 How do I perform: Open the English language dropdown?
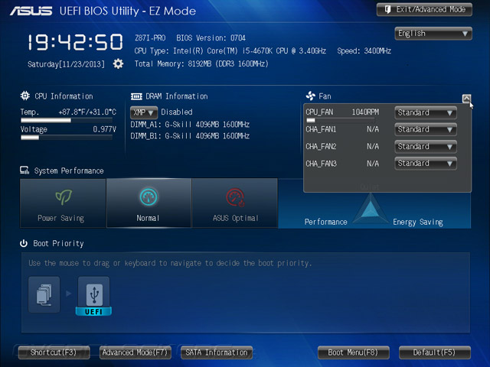[433, 34]
